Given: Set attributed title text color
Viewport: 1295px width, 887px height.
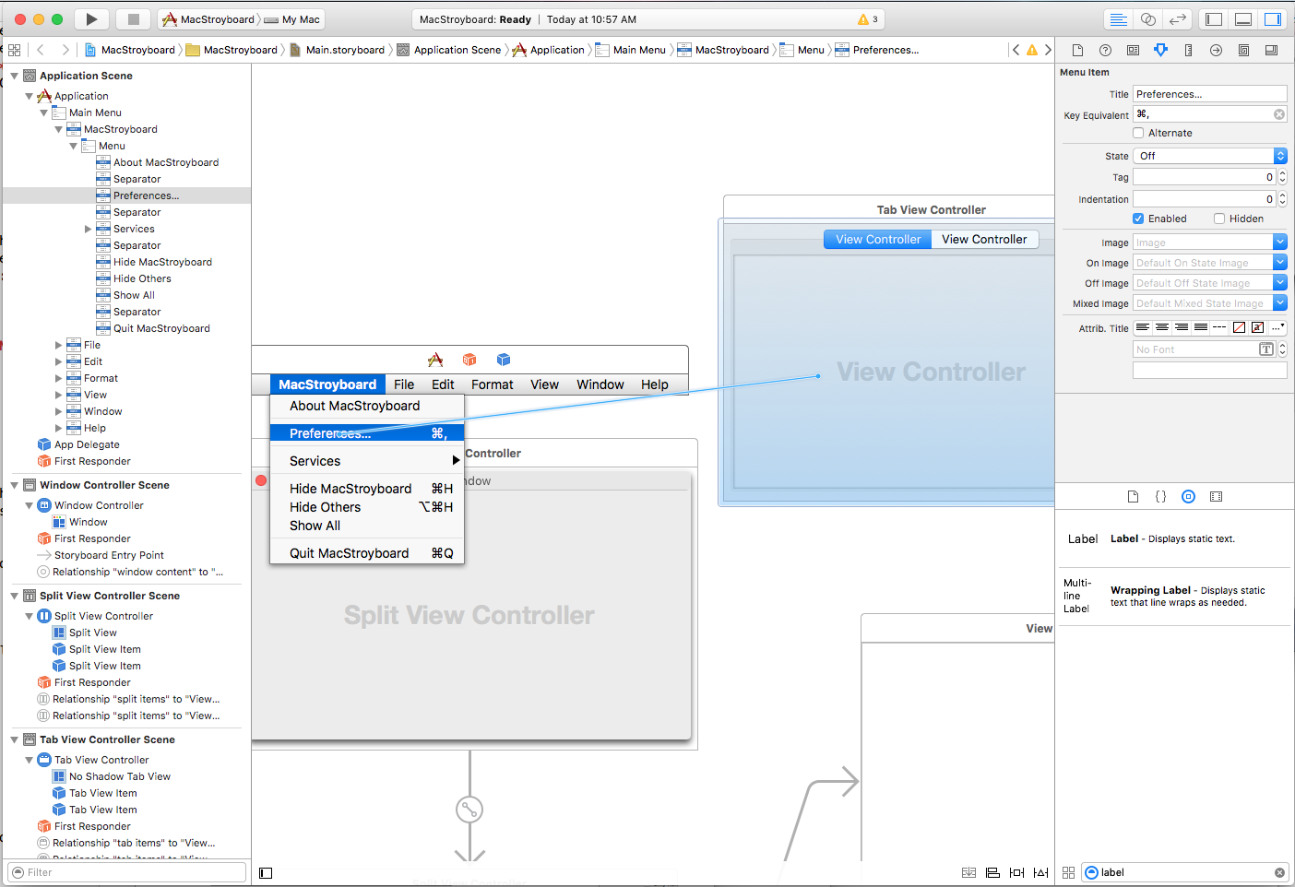Looking at the screenshot, I should pyautogui.click(x=1239, y=327).
